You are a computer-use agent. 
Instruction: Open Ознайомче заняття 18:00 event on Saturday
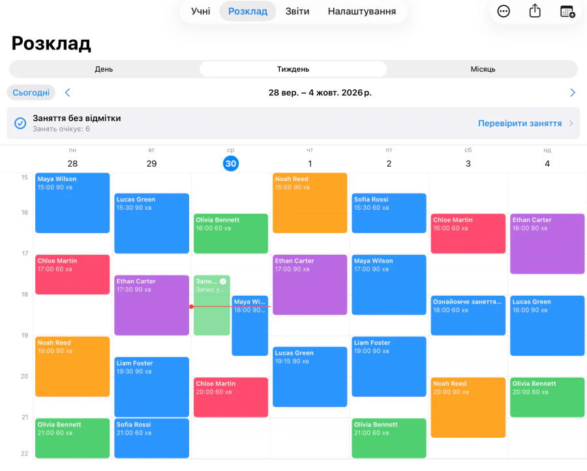tap(468, 315)
